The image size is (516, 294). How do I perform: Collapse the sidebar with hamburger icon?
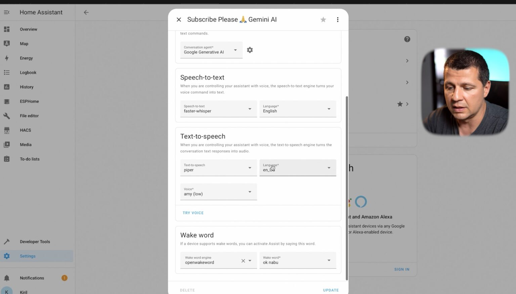pos(7,12)
